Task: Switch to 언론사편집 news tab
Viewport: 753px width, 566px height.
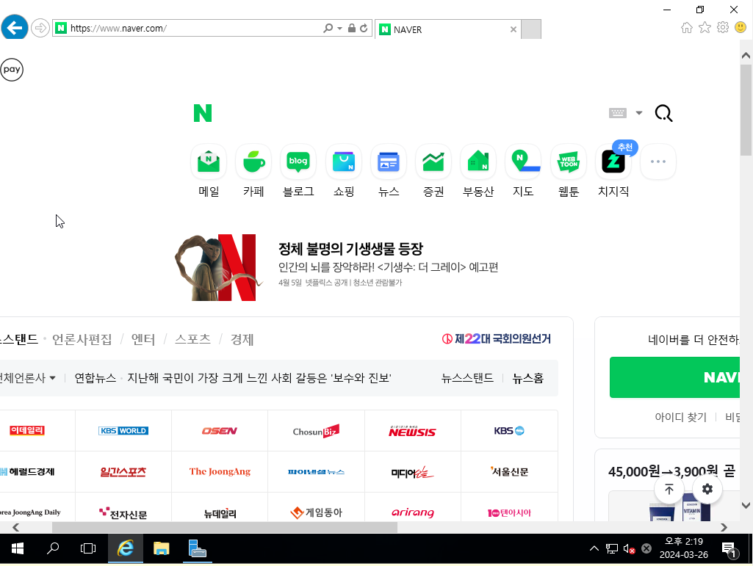Action: (x=82, y=339)
